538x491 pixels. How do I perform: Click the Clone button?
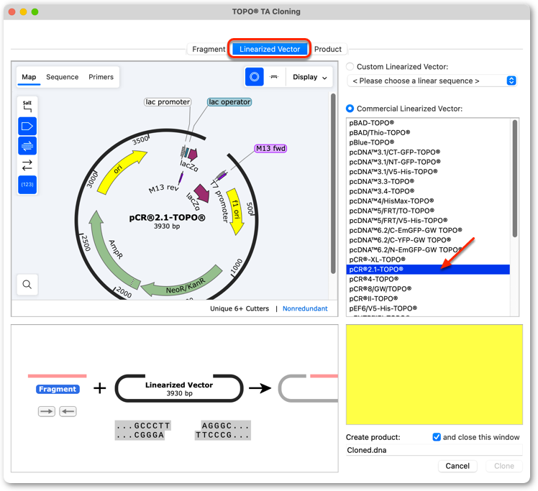504,466
